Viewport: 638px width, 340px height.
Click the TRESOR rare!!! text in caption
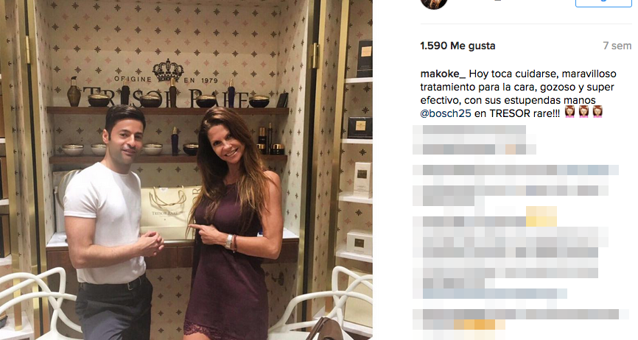525,113
